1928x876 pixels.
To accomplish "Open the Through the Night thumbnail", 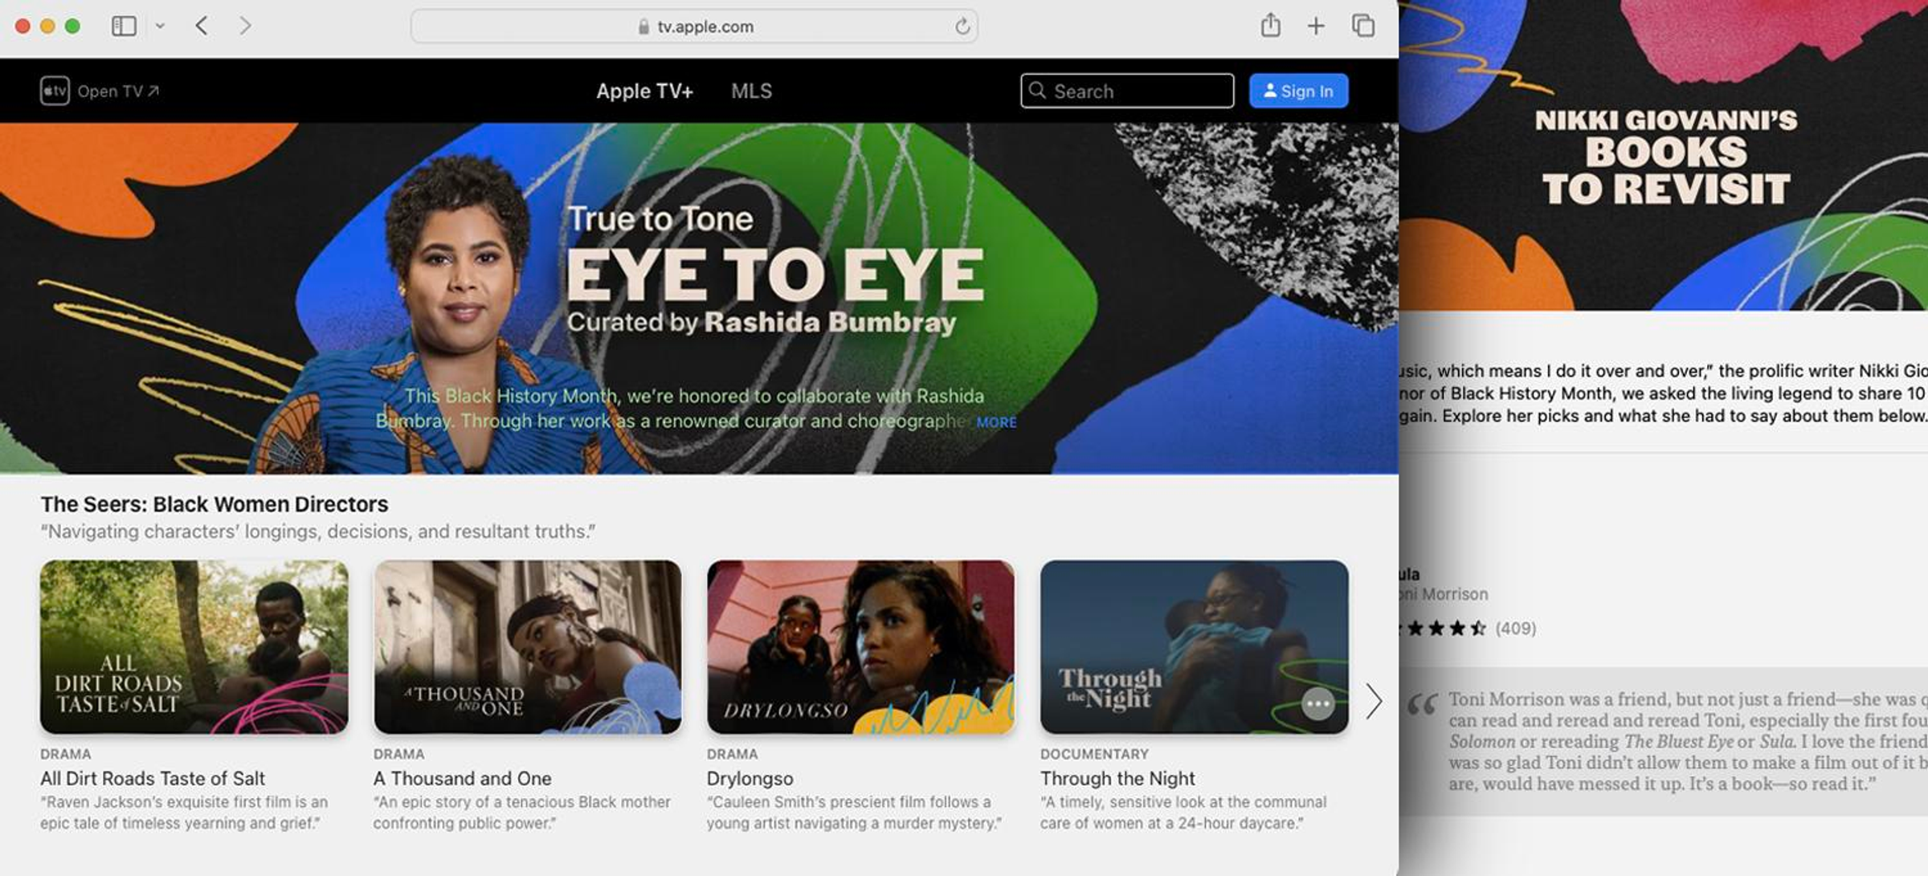I will (x=1194, y=646).
